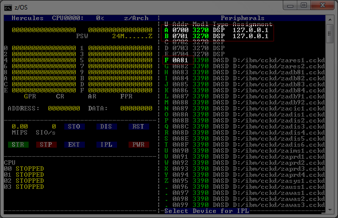Select device Z zasys1.cckd
Screen dimensions: 338x218
pos(245,181)
